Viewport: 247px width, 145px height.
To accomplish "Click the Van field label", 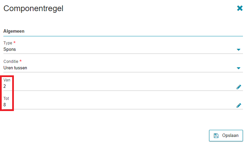I will coord(7,80).
